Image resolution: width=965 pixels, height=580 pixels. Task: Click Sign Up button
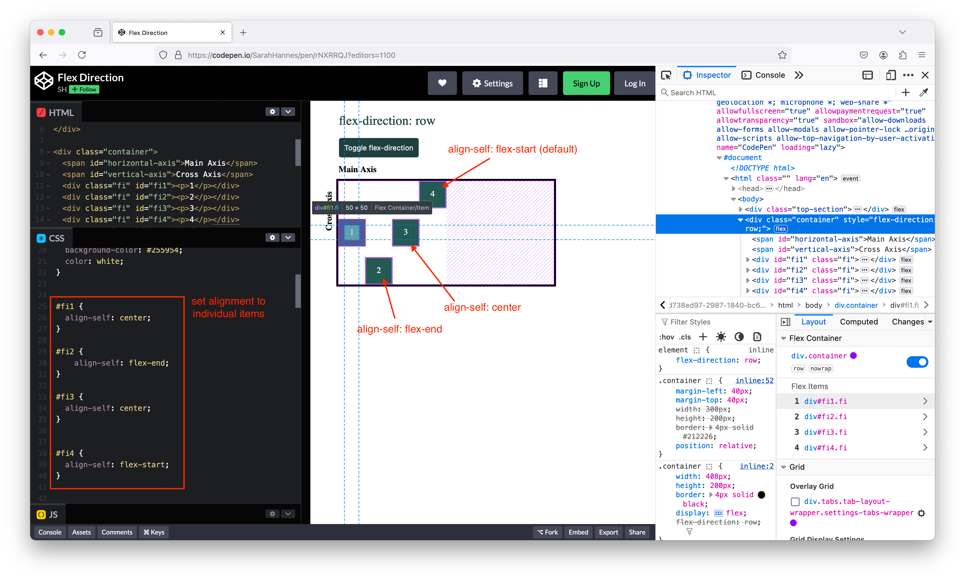[x=586, y=83]
